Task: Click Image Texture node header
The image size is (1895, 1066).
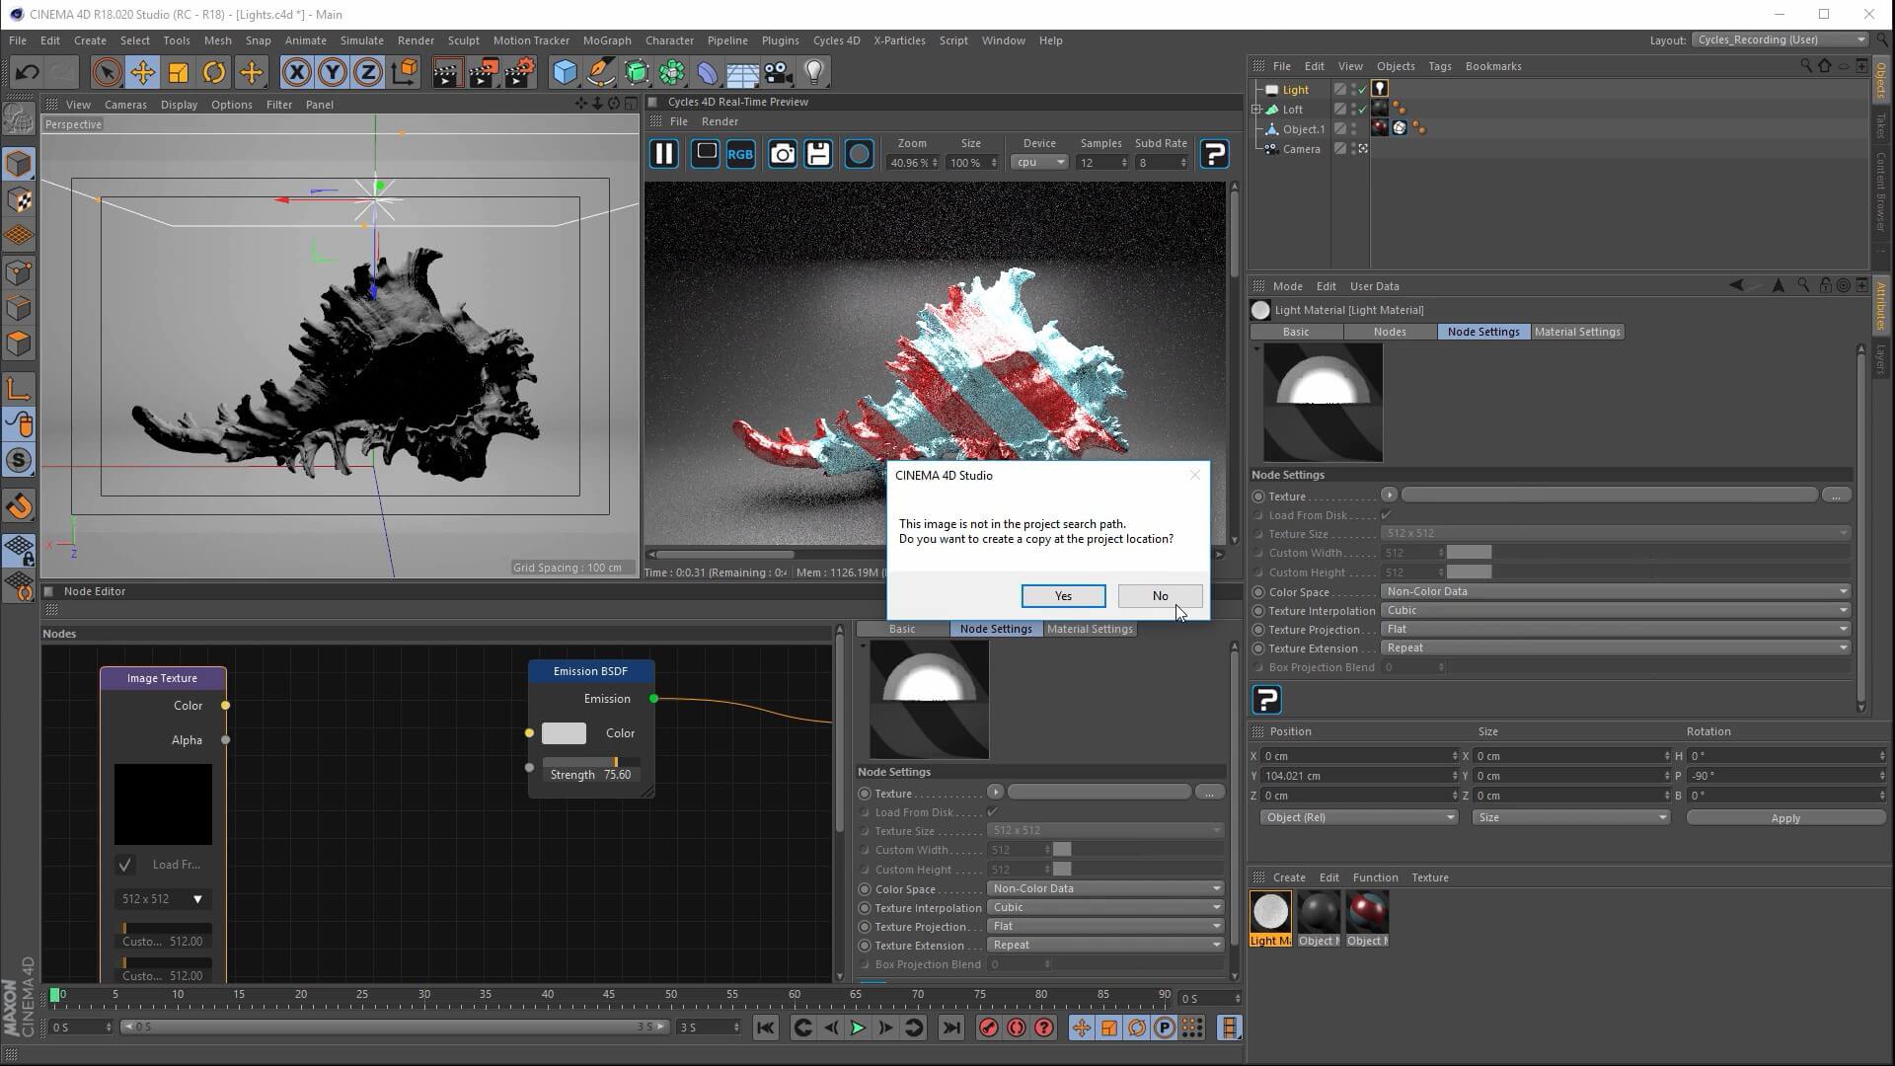Action: tap(163, 678)
